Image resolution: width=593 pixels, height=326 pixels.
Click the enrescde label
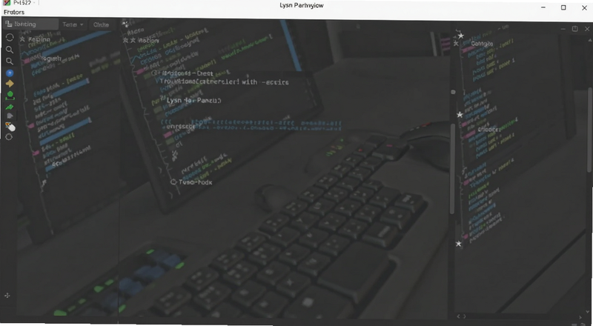click(x=181, y=127)
